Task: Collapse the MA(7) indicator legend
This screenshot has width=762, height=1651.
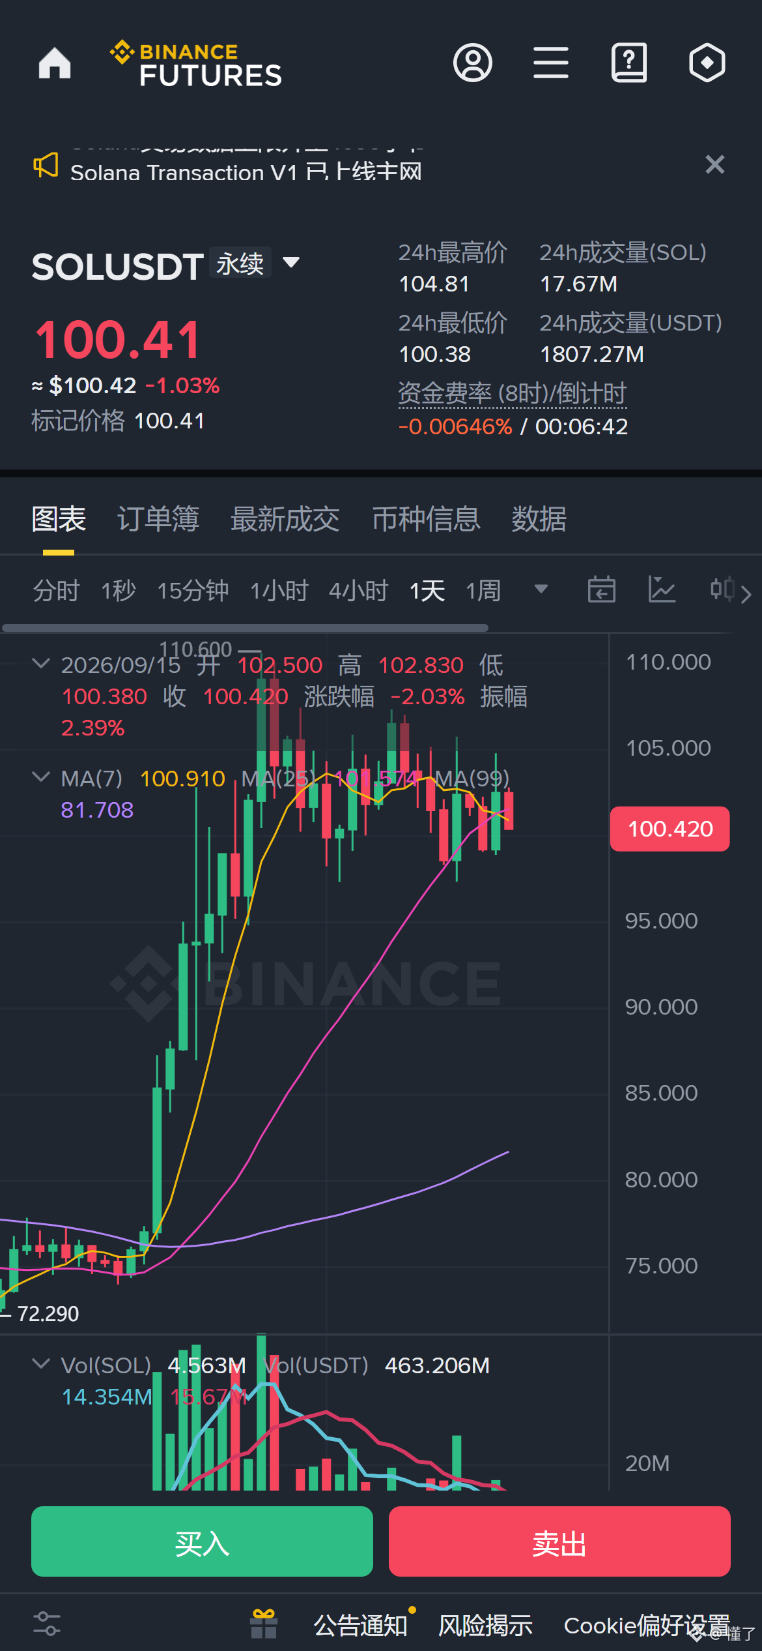Action: tap(41, 777)
